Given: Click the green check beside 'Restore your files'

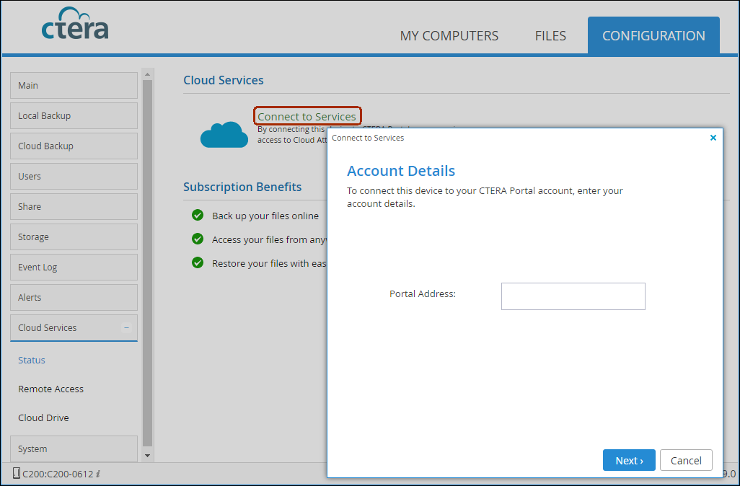Looking at the screenshot, I should coord(198,262).
